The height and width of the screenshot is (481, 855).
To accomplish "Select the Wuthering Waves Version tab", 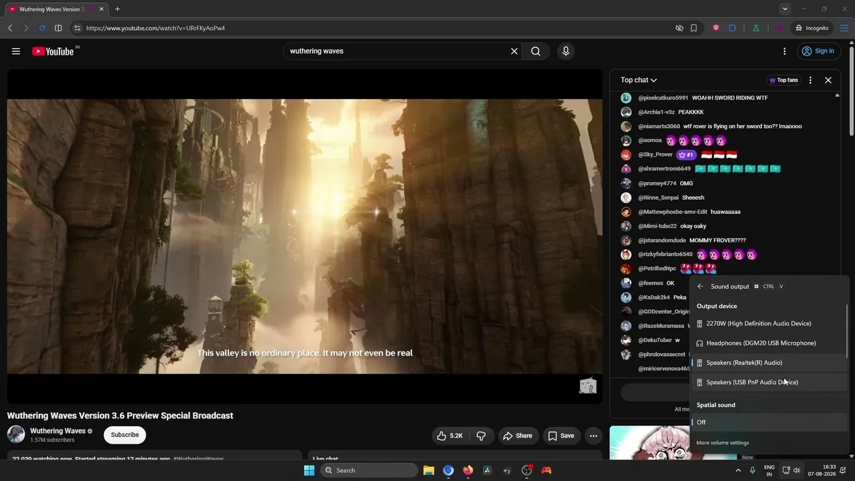I will pos(56,9).
